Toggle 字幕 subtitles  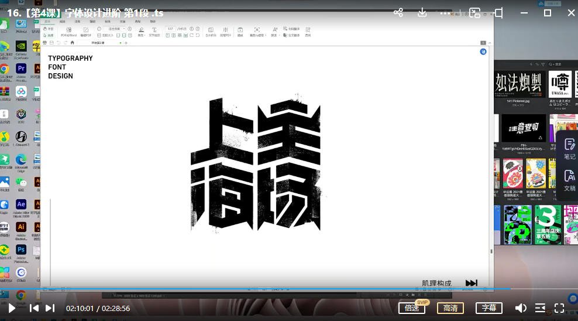tap(488, 308)
